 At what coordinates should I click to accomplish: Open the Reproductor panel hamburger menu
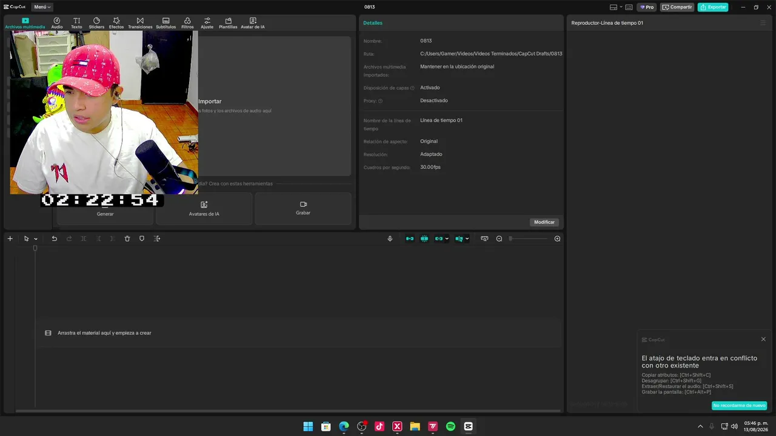763,23
